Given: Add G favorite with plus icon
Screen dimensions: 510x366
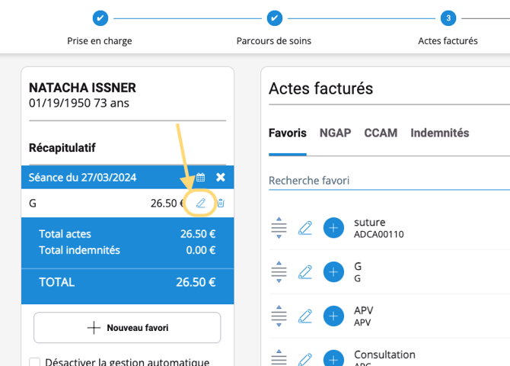Looking at the screenshot, I should [x=333, y=272].
